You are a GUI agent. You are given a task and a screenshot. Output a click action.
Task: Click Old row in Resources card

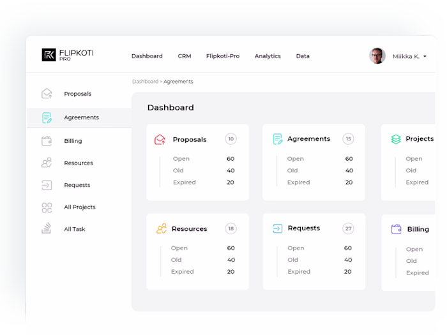coord(202,260)
